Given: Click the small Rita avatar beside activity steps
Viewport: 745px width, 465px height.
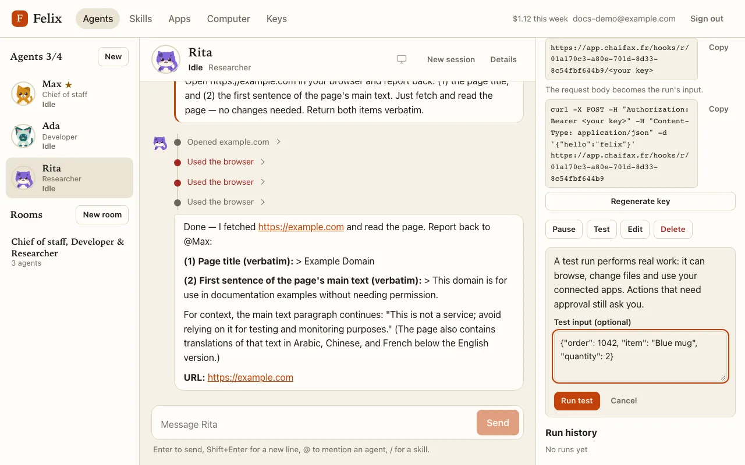Looking at the screenshot, I should (x=160, y=143).
